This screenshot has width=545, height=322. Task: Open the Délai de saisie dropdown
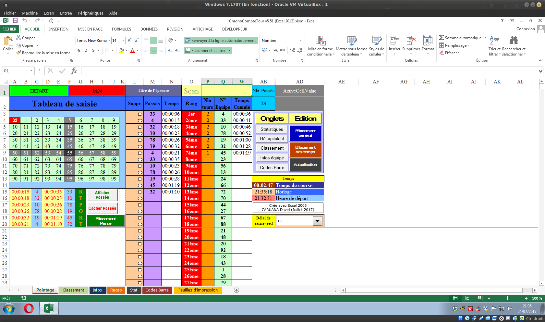tap(317, 221)
